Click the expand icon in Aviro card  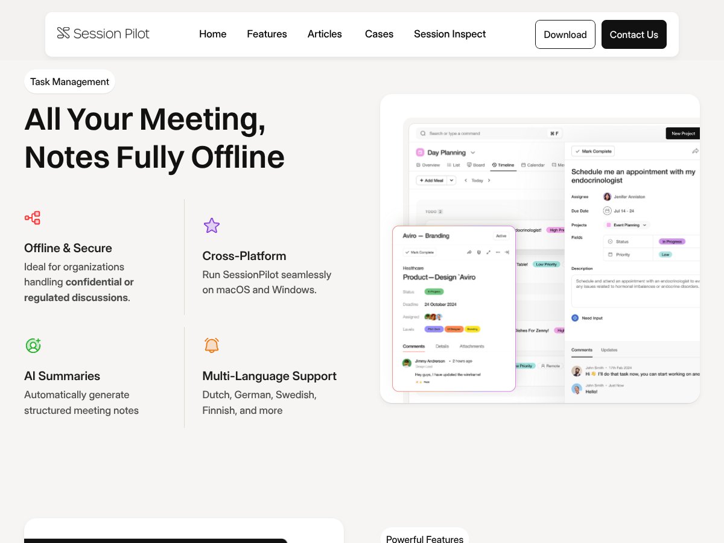(488, 252)
